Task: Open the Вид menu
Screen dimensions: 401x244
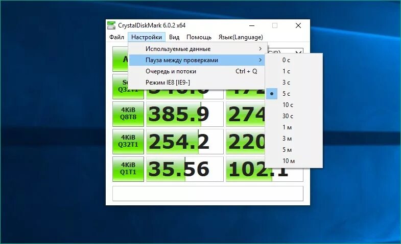Action: click(x=174, y=37)
